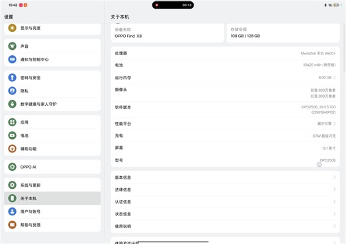
Task: Tap the OPPO AI icon
Action: point(12,167)
